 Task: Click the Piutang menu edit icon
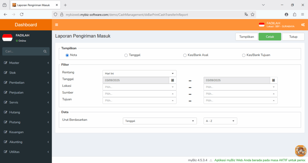pos(5,122)
